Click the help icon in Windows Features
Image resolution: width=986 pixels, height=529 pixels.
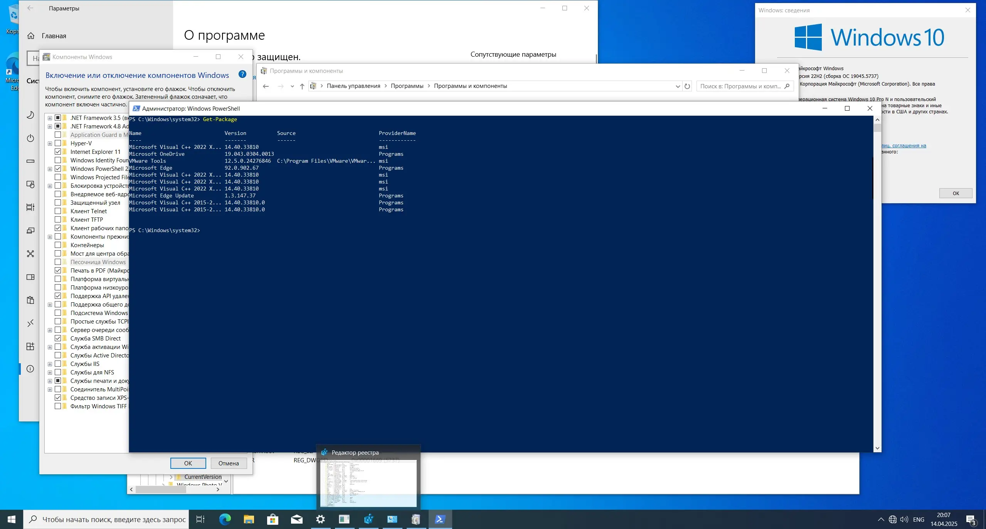pos(242,74)
